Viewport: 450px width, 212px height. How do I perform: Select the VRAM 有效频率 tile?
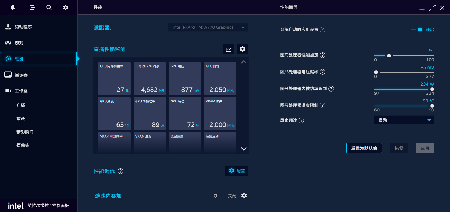tap(114, 143)
